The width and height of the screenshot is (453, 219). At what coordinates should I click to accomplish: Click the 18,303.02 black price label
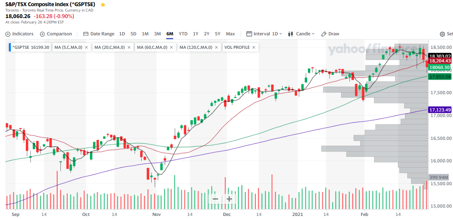click(440, 56)
